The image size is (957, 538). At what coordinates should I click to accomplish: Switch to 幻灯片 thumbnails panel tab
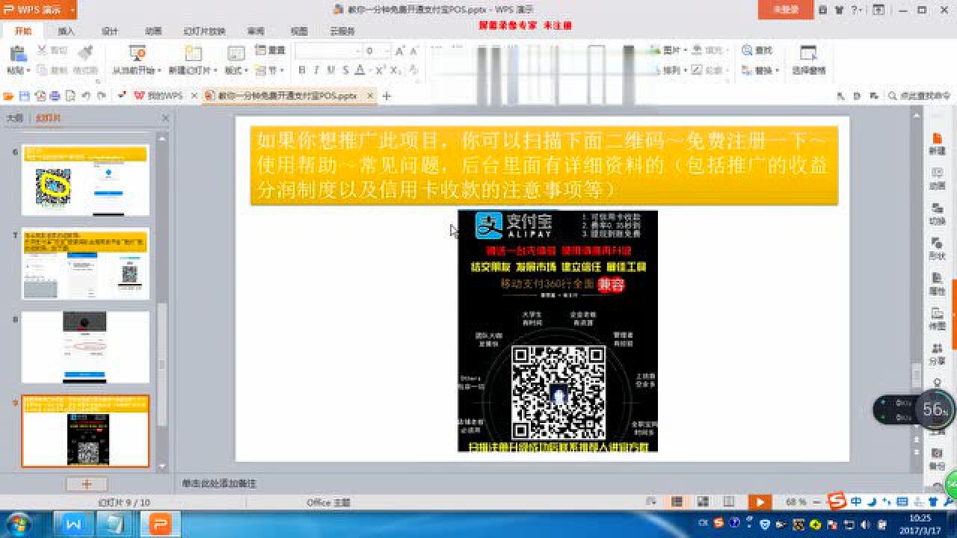coord(49,118)
